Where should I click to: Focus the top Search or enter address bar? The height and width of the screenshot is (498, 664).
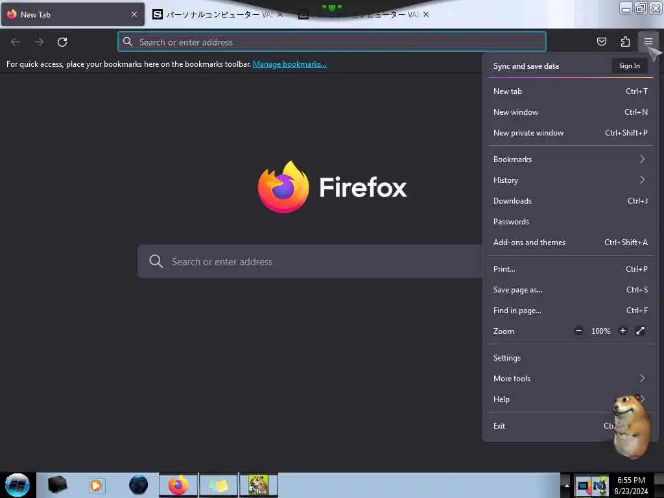point(332,41)
